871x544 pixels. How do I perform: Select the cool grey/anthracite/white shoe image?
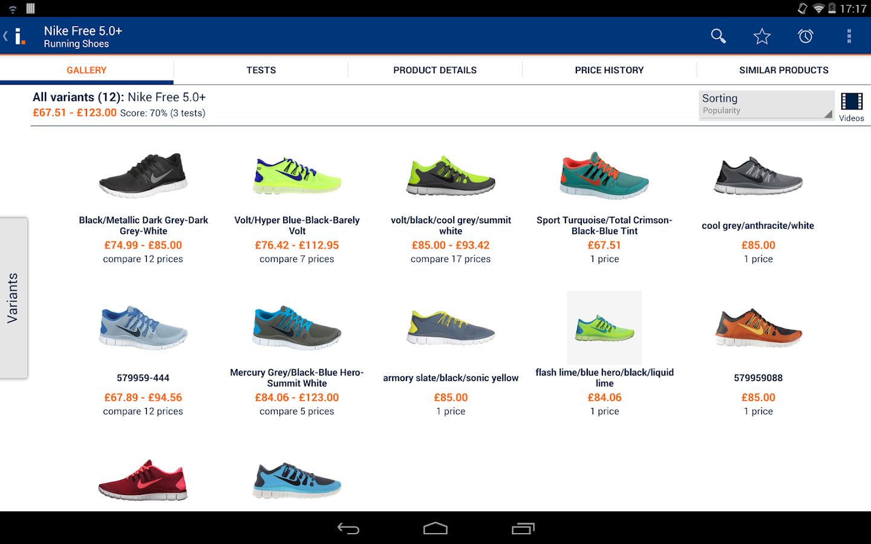(x=758, y=175)
